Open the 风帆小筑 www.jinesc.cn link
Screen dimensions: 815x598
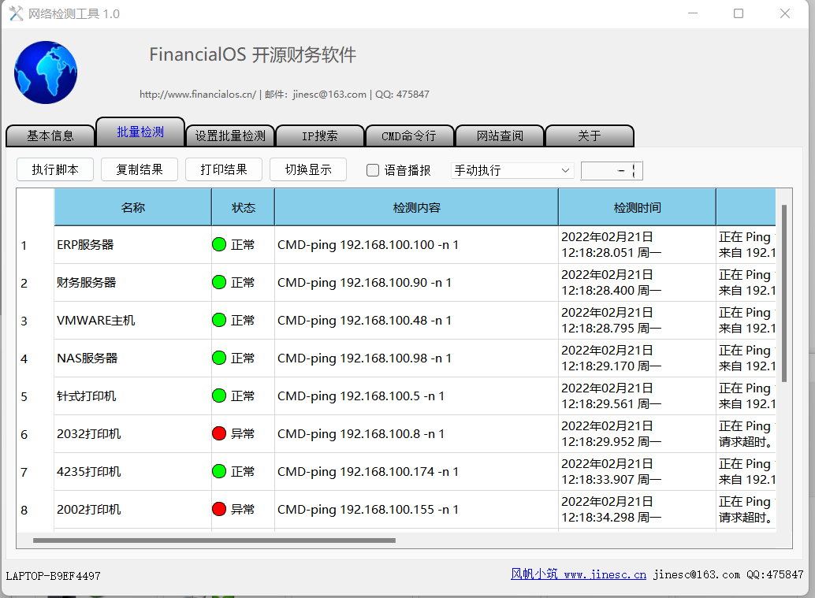click(x=578, y=574)
